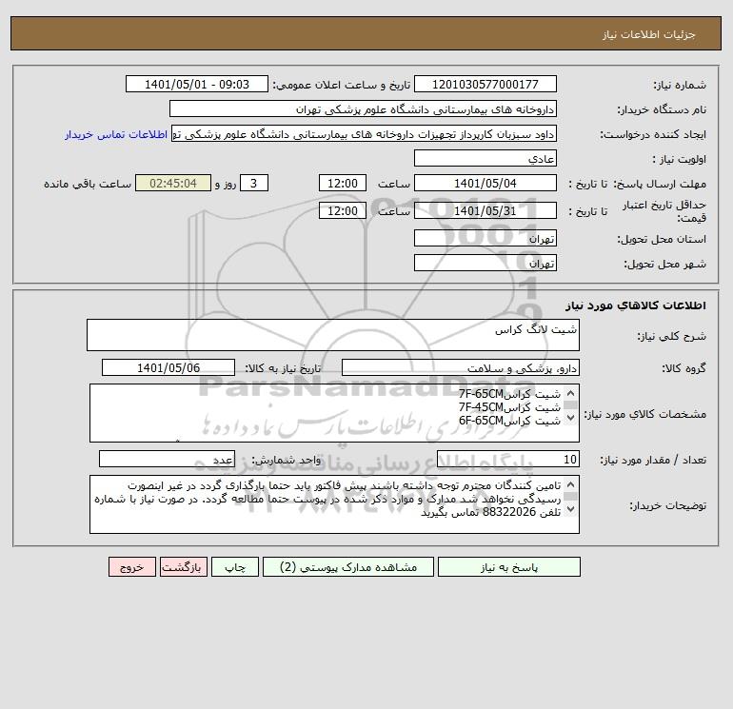
Task: Click header title جزئیات اطلاعات نیاز
Action: click(649, 34)
